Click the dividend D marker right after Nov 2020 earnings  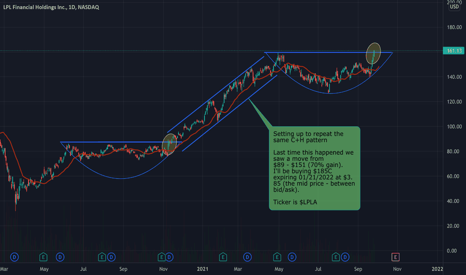(x=169, y=257)
